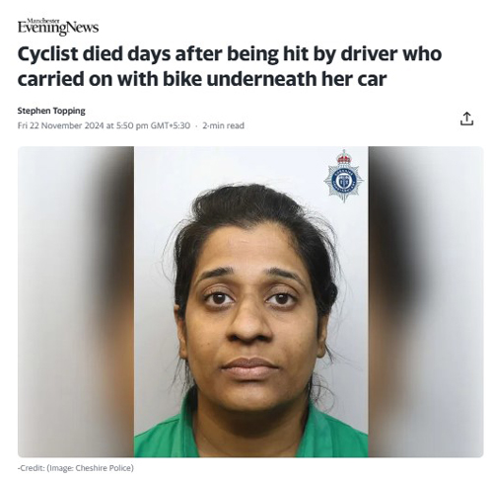Image resolution: width=493 pixels, height=482 pixels.
Task: Click the blurred left side of the image
Action: pos(76,301)
